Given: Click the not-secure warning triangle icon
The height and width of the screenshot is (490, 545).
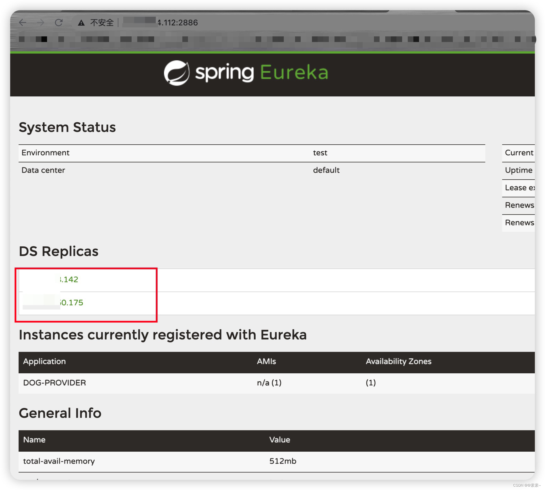Looking at the screenshot, I should 81,23.
